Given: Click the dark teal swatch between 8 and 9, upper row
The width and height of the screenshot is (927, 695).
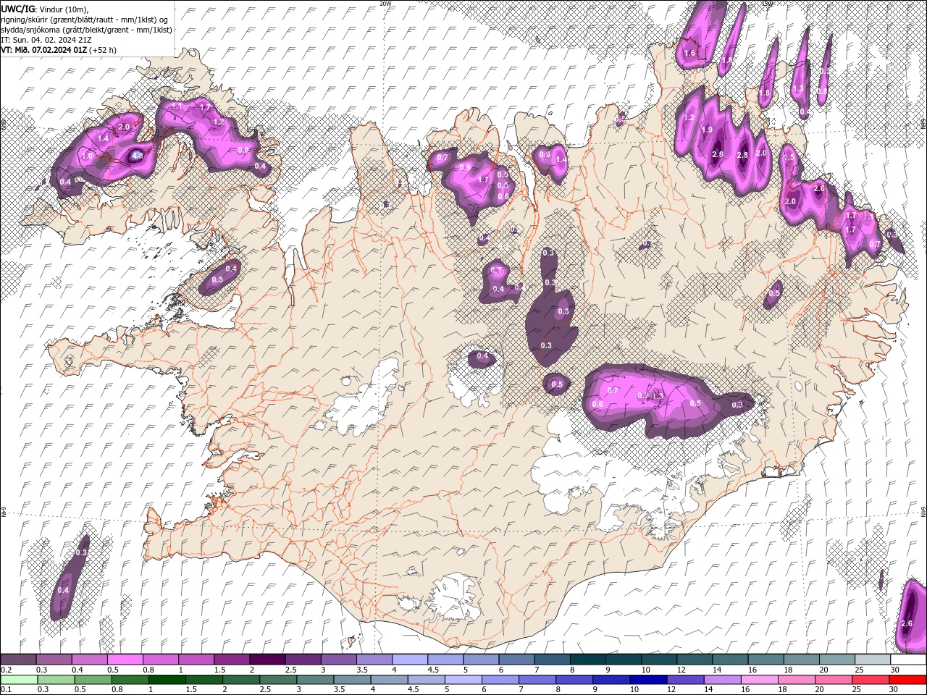Looking at the screenshot, I should pyautogui.click(x=588, y=660).
